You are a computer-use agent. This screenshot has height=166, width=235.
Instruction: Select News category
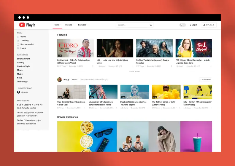pos(20,78)
